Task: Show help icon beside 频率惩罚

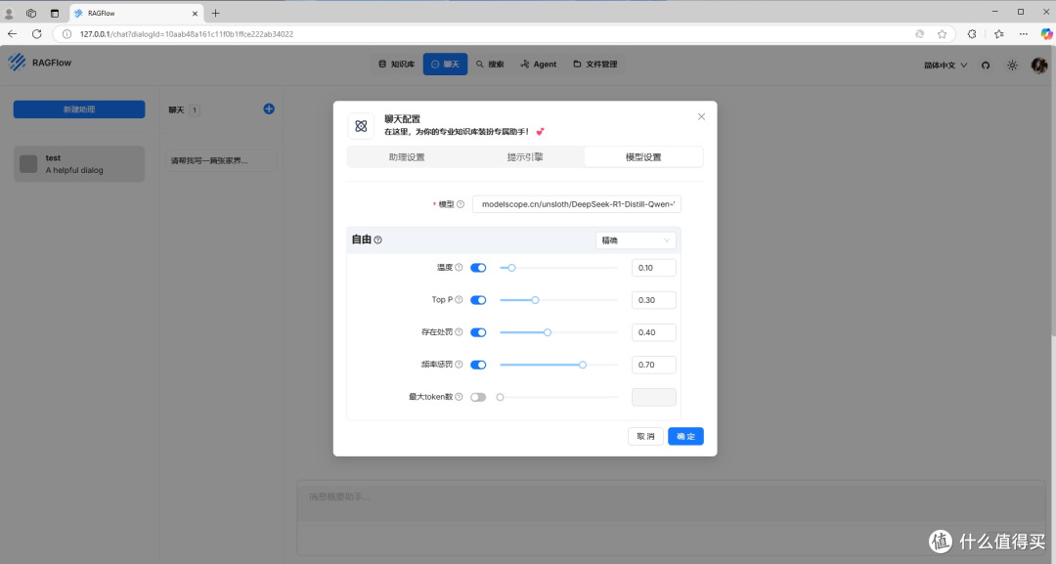Action: [x=459, y=365]
